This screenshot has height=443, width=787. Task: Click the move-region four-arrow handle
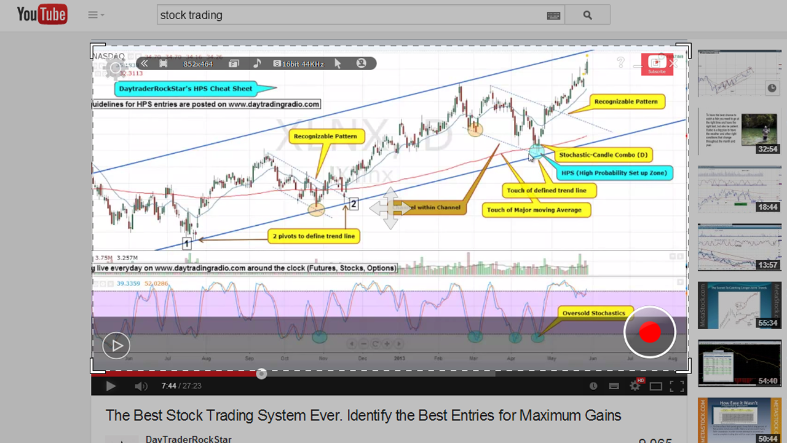pyautogui.click(x=390, y=209)
